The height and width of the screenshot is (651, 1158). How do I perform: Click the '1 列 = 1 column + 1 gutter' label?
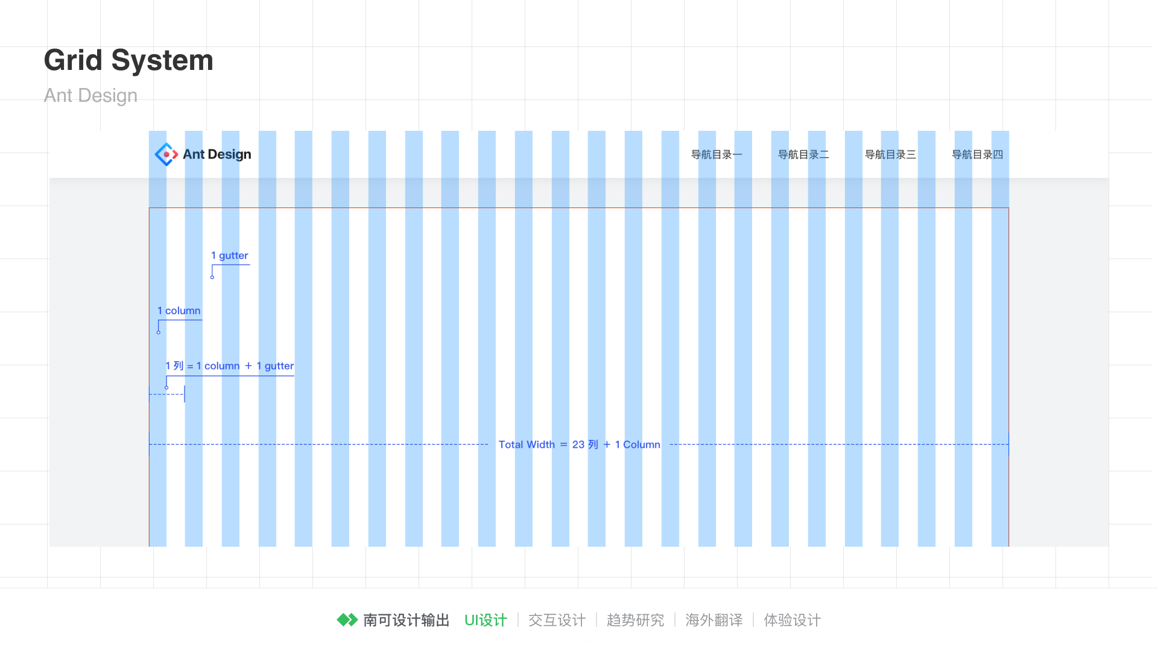(230, 366)
